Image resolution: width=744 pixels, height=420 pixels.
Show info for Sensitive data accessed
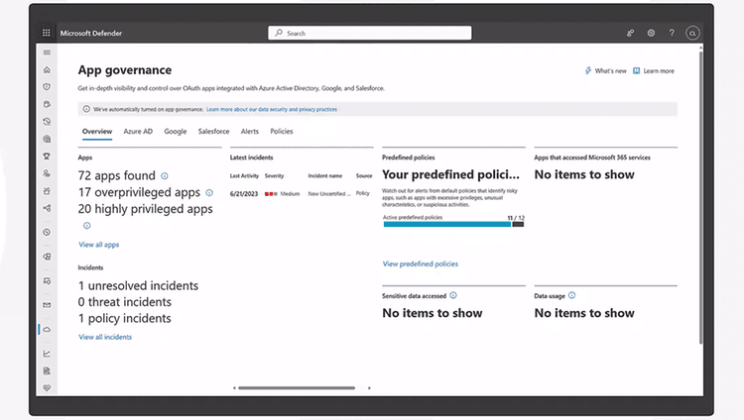(x=453, y=295)
